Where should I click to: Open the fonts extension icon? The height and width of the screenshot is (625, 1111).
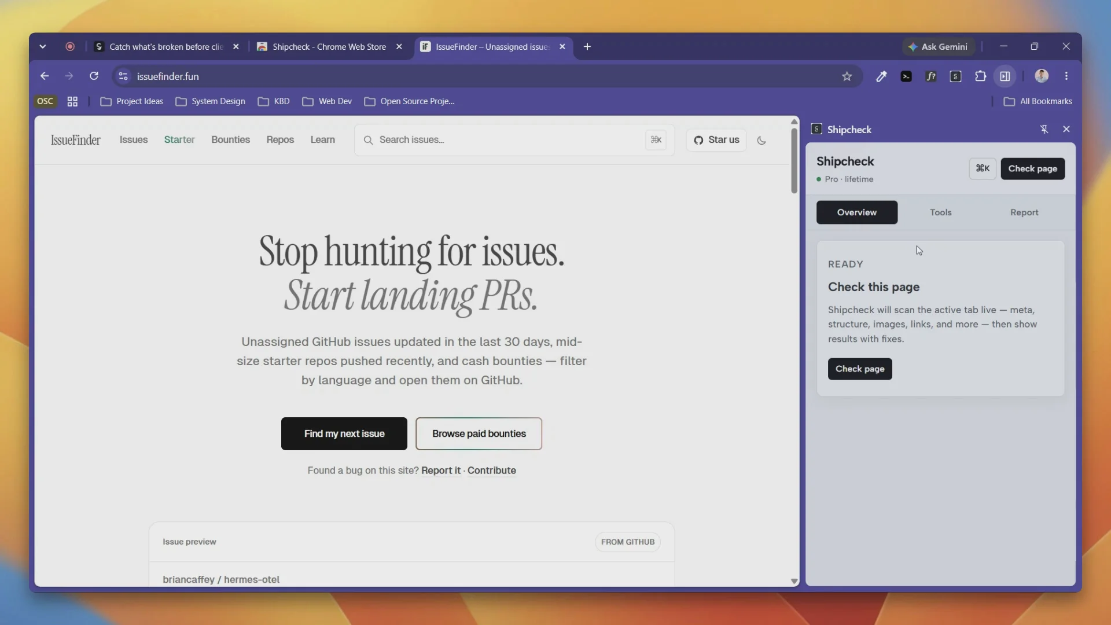point(931,76)
